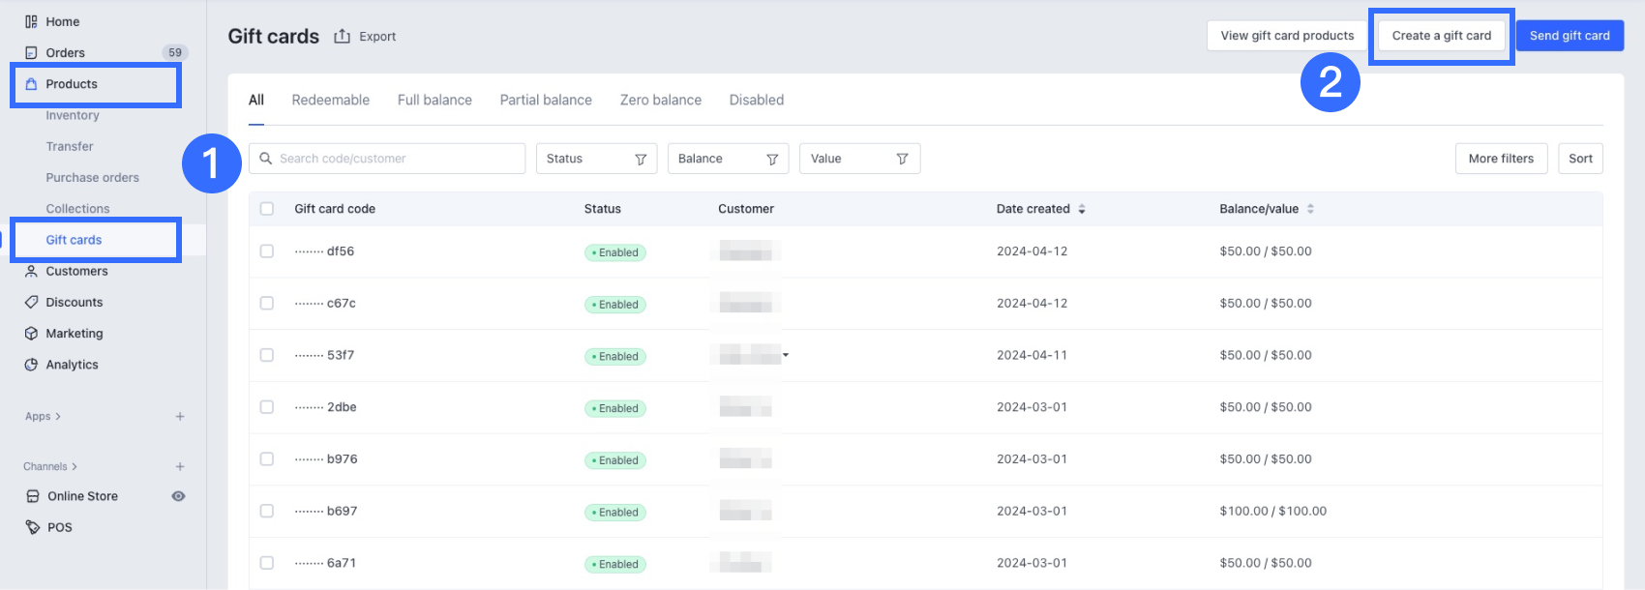
Task: Click the Home icon in sidebar
Action: (31, 21)
